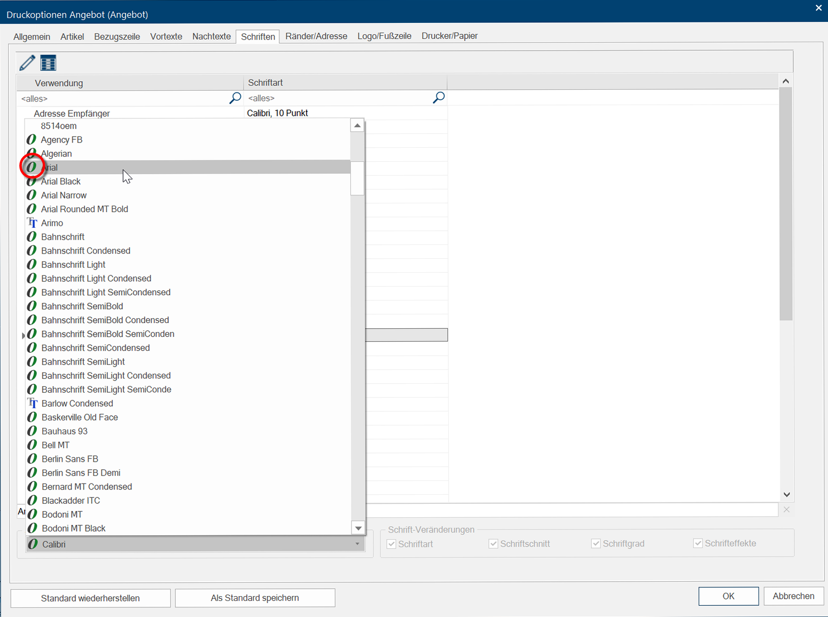The image size is (828, 617).
Task: Click the OK button
Action: 729,596
